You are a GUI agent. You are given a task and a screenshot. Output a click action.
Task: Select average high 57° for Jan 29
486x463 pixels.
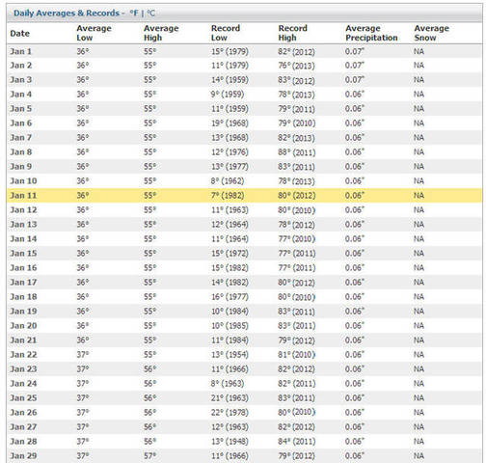coord(149,456)
